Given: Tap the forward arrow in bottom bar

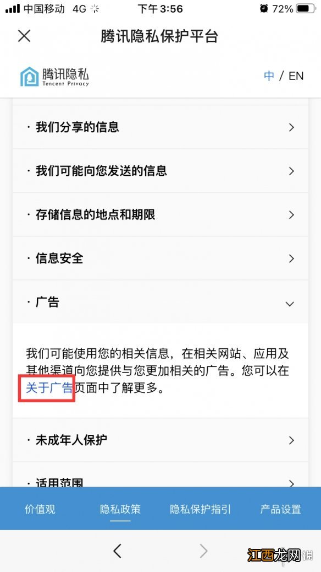Looking at the screenshot, I should click(204, 551).
